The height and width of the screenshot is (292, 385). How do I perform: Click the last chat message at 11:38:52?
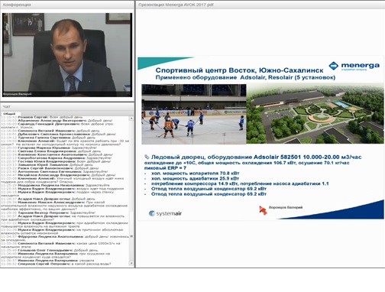point(56,264)
